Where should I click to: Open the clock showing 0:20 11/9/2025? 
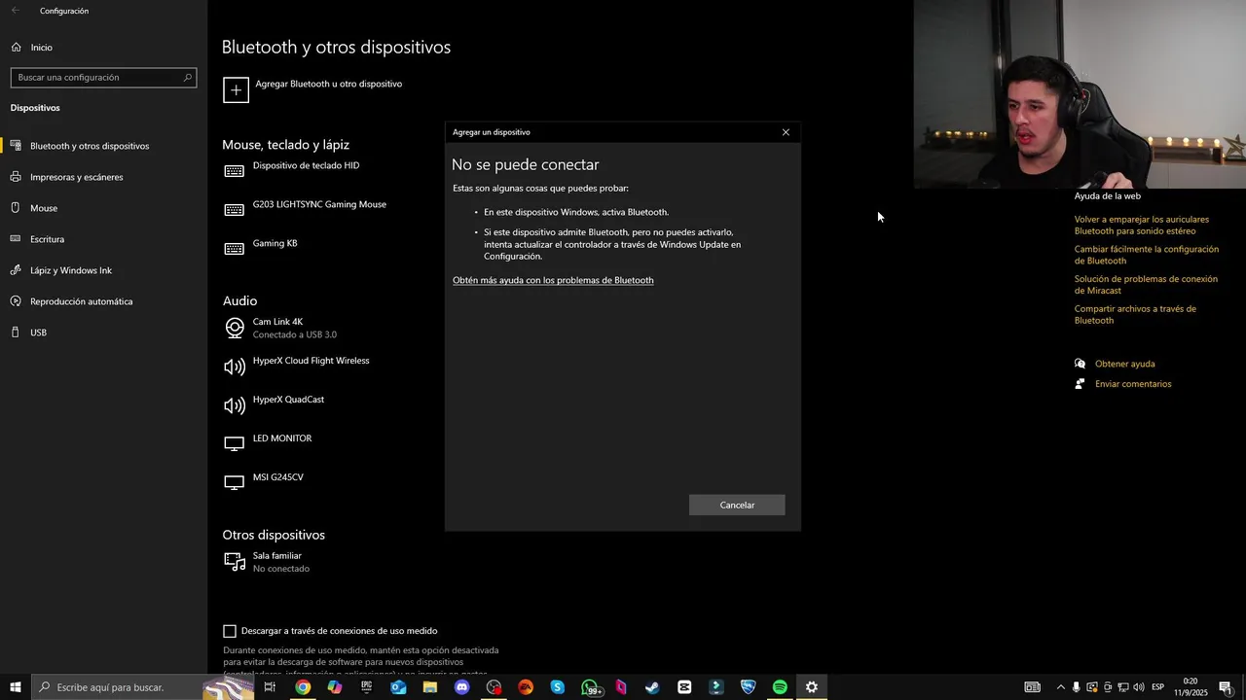(x=1190, y=687)
